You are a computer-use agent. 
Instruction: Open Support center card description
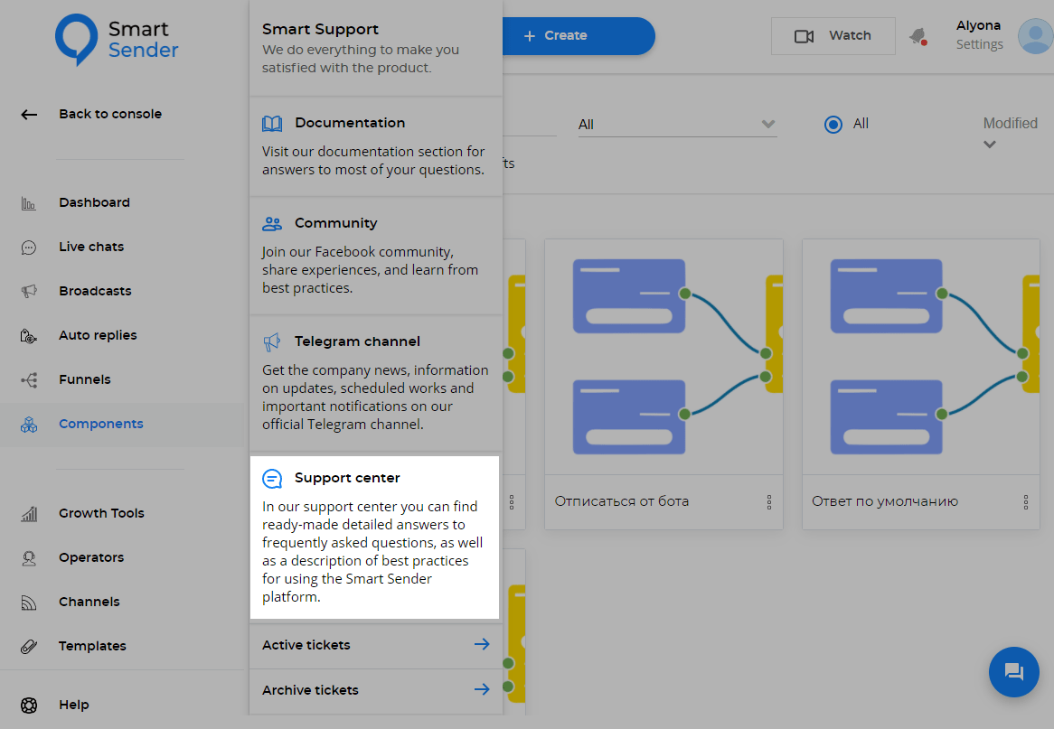pos(373,552)
